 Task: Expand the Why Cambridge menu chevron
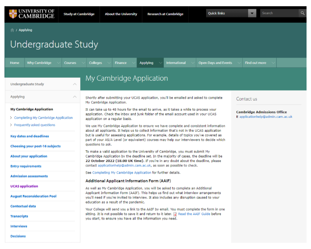(x=58, y=63)
